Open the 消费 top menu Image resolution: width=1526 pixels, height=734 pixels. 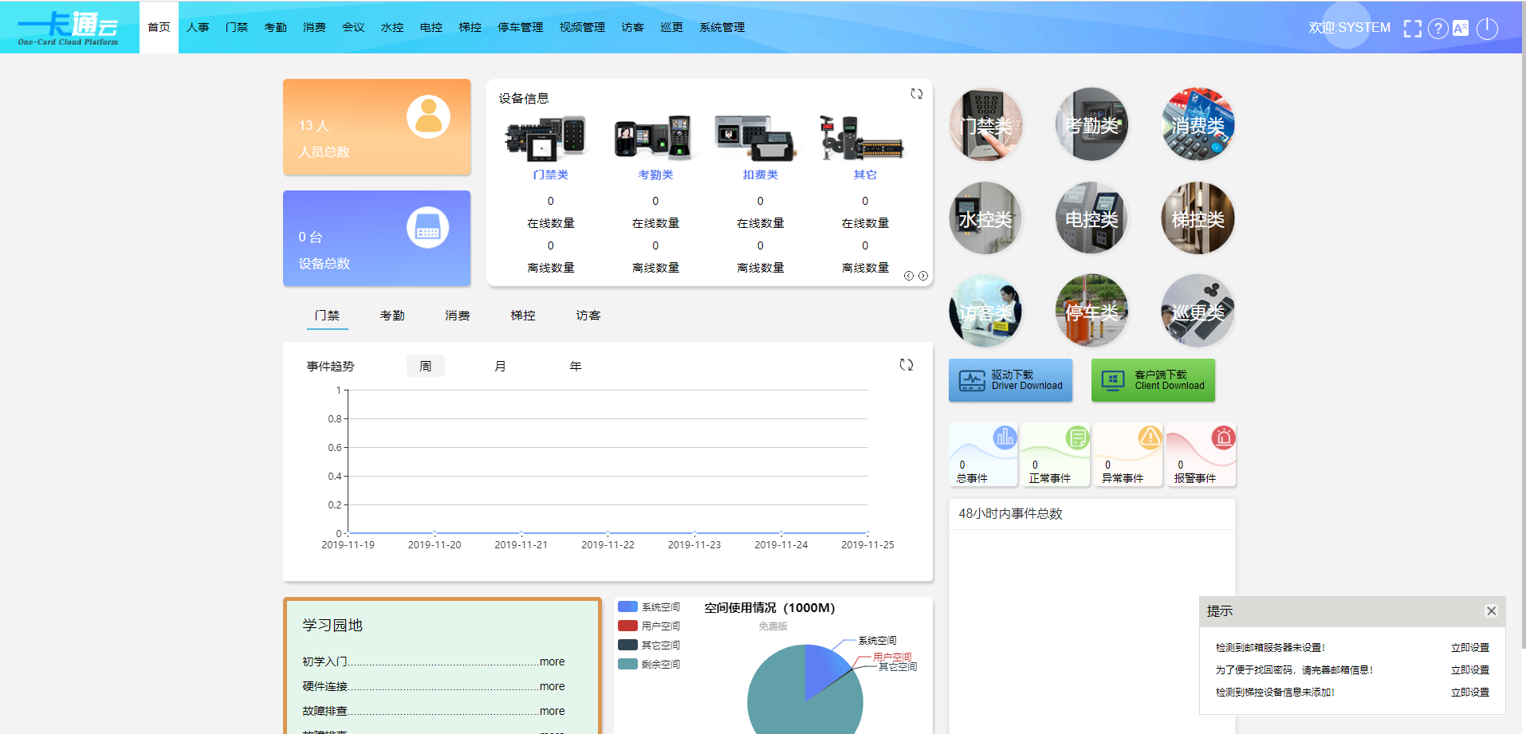(314, 27)
